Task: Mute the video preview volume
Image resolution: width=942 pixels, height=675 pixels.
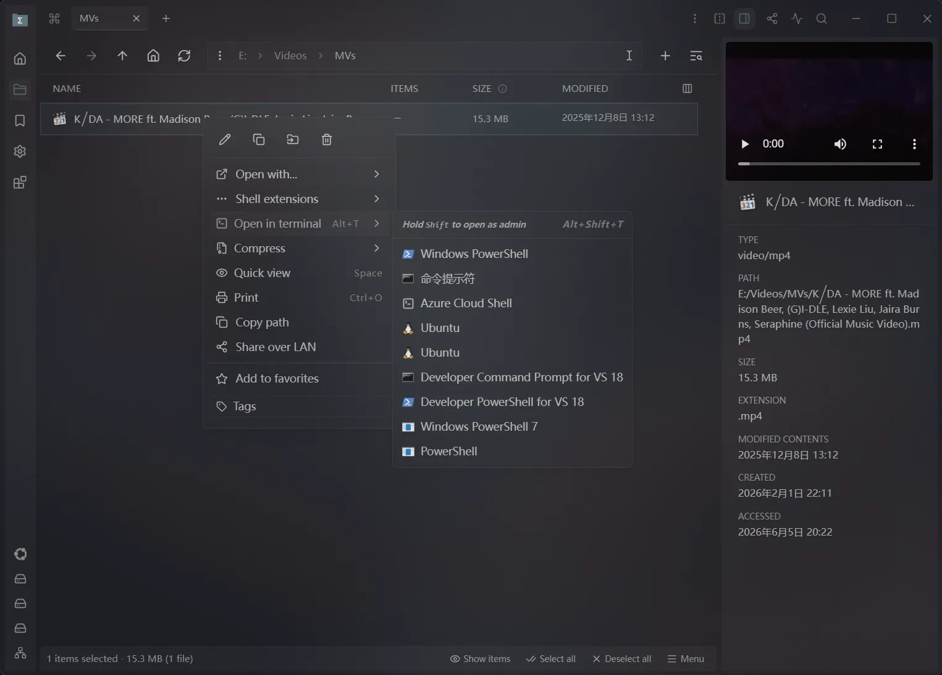Action: pos(840,144)
